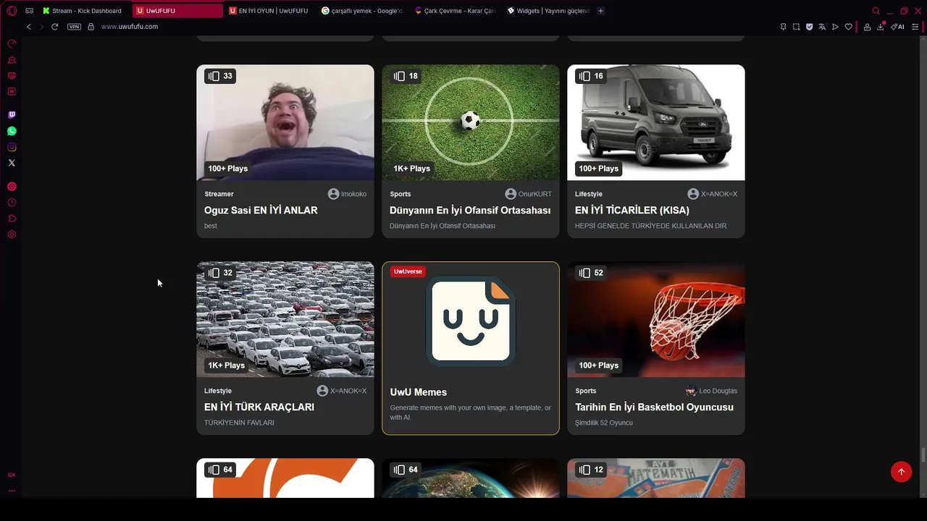
Task: Open OnurKURT user profile
Action: point(529,194)
